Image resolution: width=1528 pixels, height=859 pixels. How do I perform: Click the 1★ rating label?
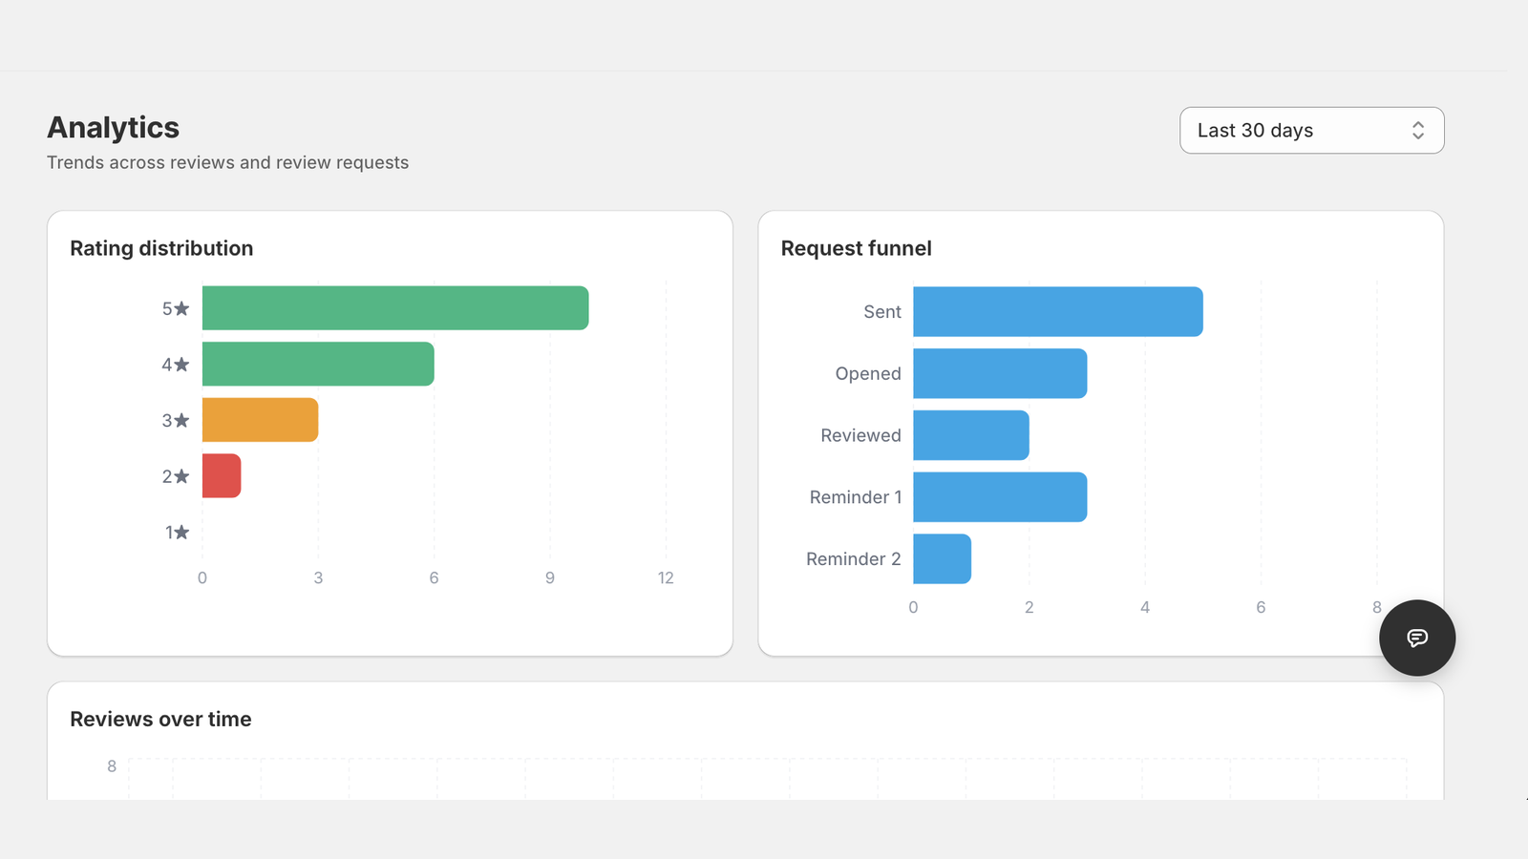178,532
